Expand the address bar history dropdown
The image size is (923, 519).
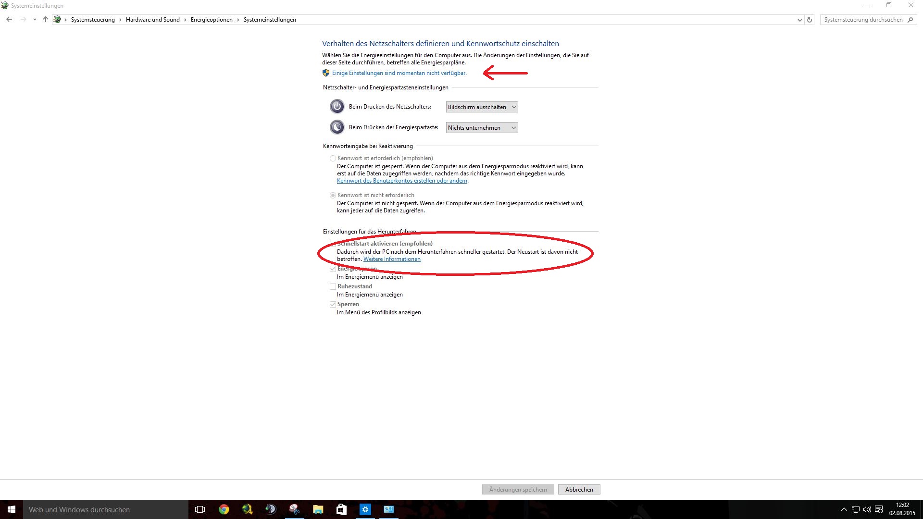click(799, 20)
